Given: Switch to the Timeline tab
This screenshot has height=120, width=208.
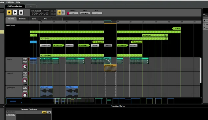Looking at the screenshot, I should coord(11,19).
